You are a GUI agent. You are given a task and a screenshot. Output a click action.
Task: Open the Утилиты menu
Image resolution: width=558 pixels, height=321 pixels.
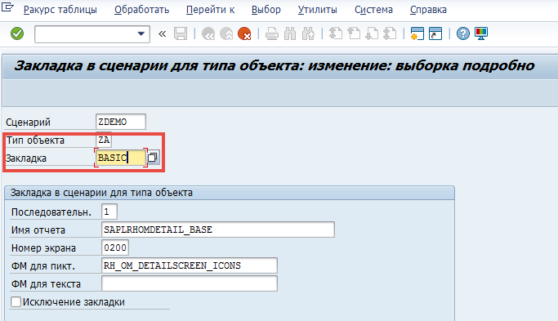(x=318, y=10)
